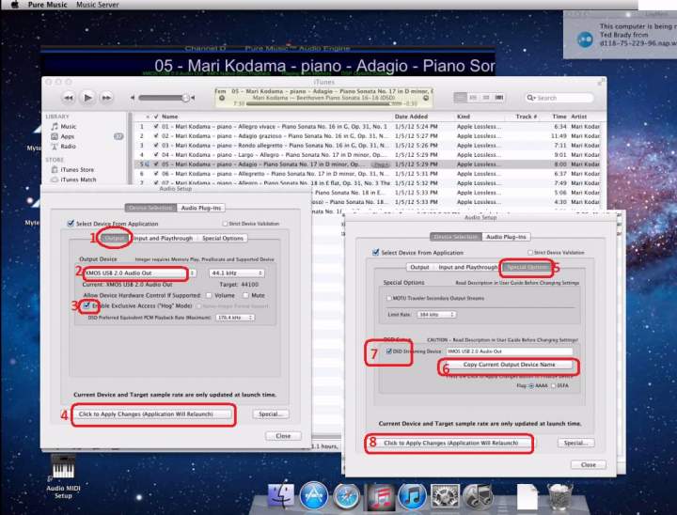The width and height of the screenshot is (677, 515).
Task: Switch iTunes to grid view
Action: [x=486, y=98]
